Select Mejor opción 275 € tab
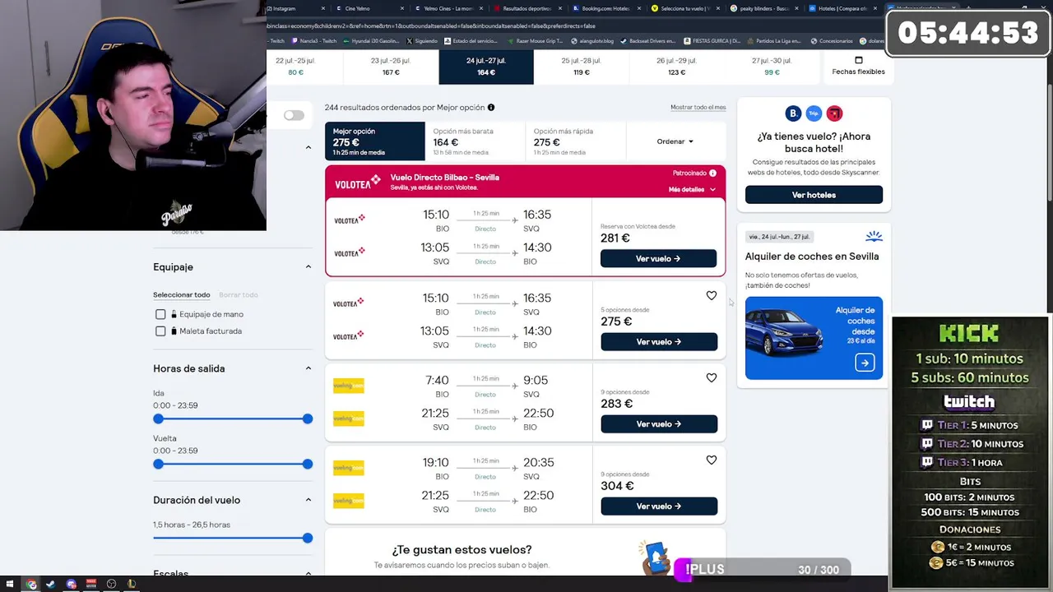1053x592 pixels. pyautogui.click(x=375, y=141)
